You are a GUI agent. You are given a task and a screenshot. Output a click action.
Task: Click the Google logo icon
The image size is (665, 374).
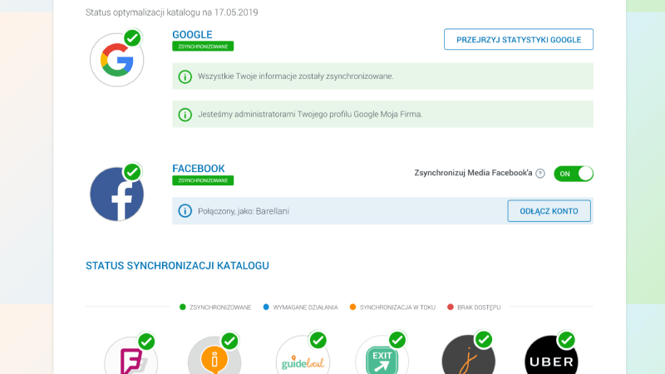pos(116,60)
